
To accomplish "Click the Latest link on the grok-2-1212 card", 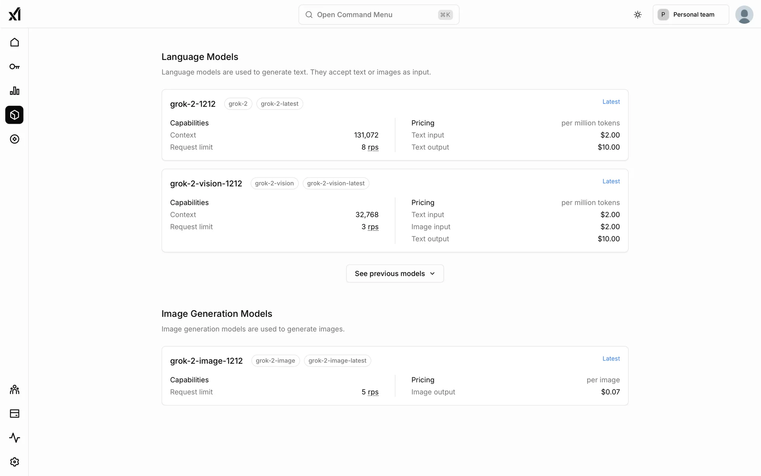I will click(611, 102).
